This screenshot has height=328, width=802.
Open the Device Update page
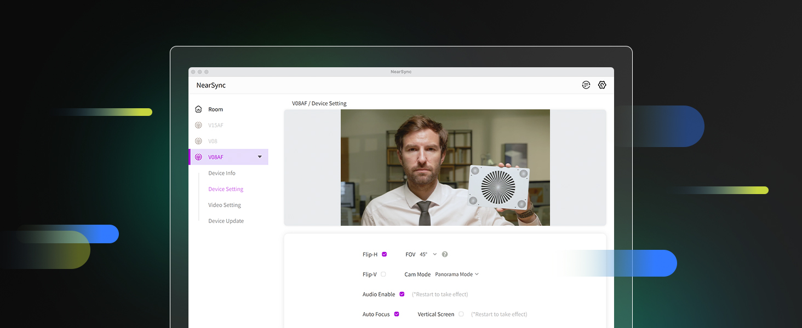pyautogui.click(x=226, y=221)
